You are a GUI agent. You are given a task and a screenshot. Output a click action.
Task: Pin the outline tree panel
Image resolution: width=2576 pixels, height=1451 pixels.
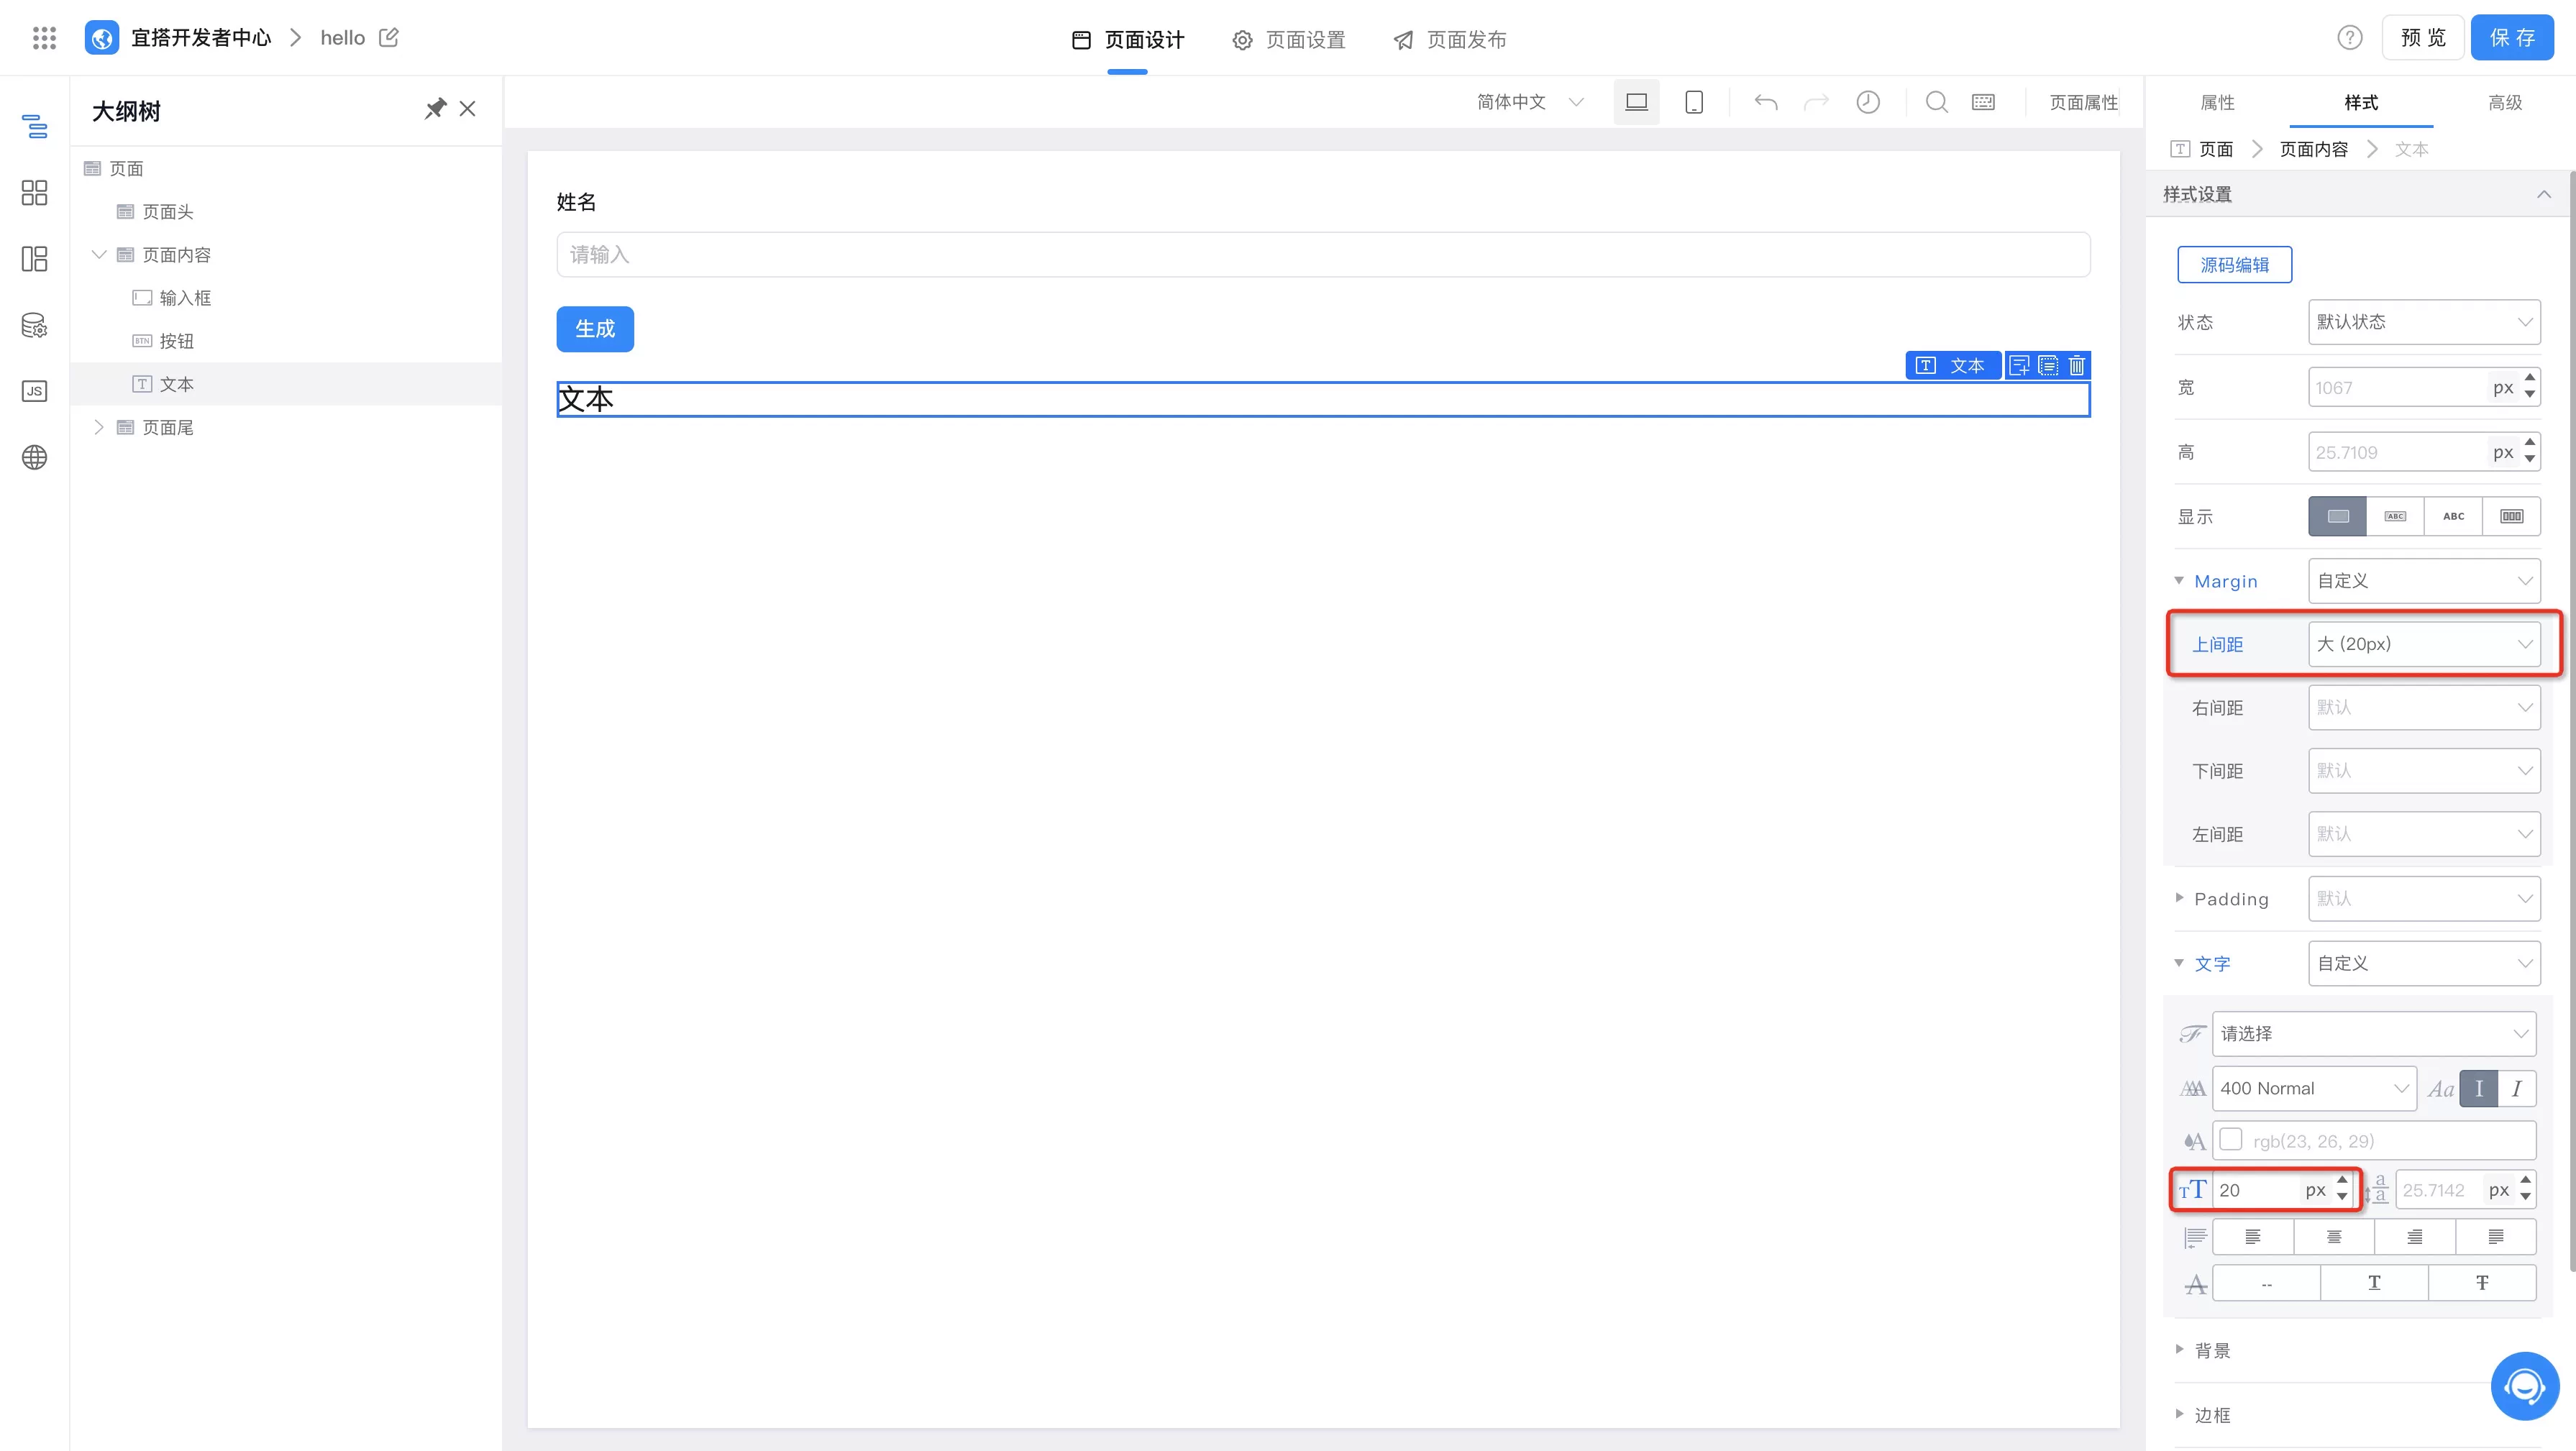pyautogui.click(x=435, y=109)
